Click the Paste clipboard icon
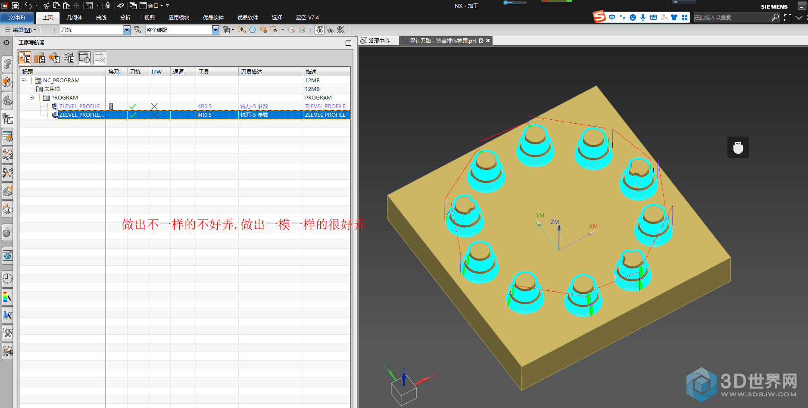Viewport: 808px width, 408px height. point(67,6)
